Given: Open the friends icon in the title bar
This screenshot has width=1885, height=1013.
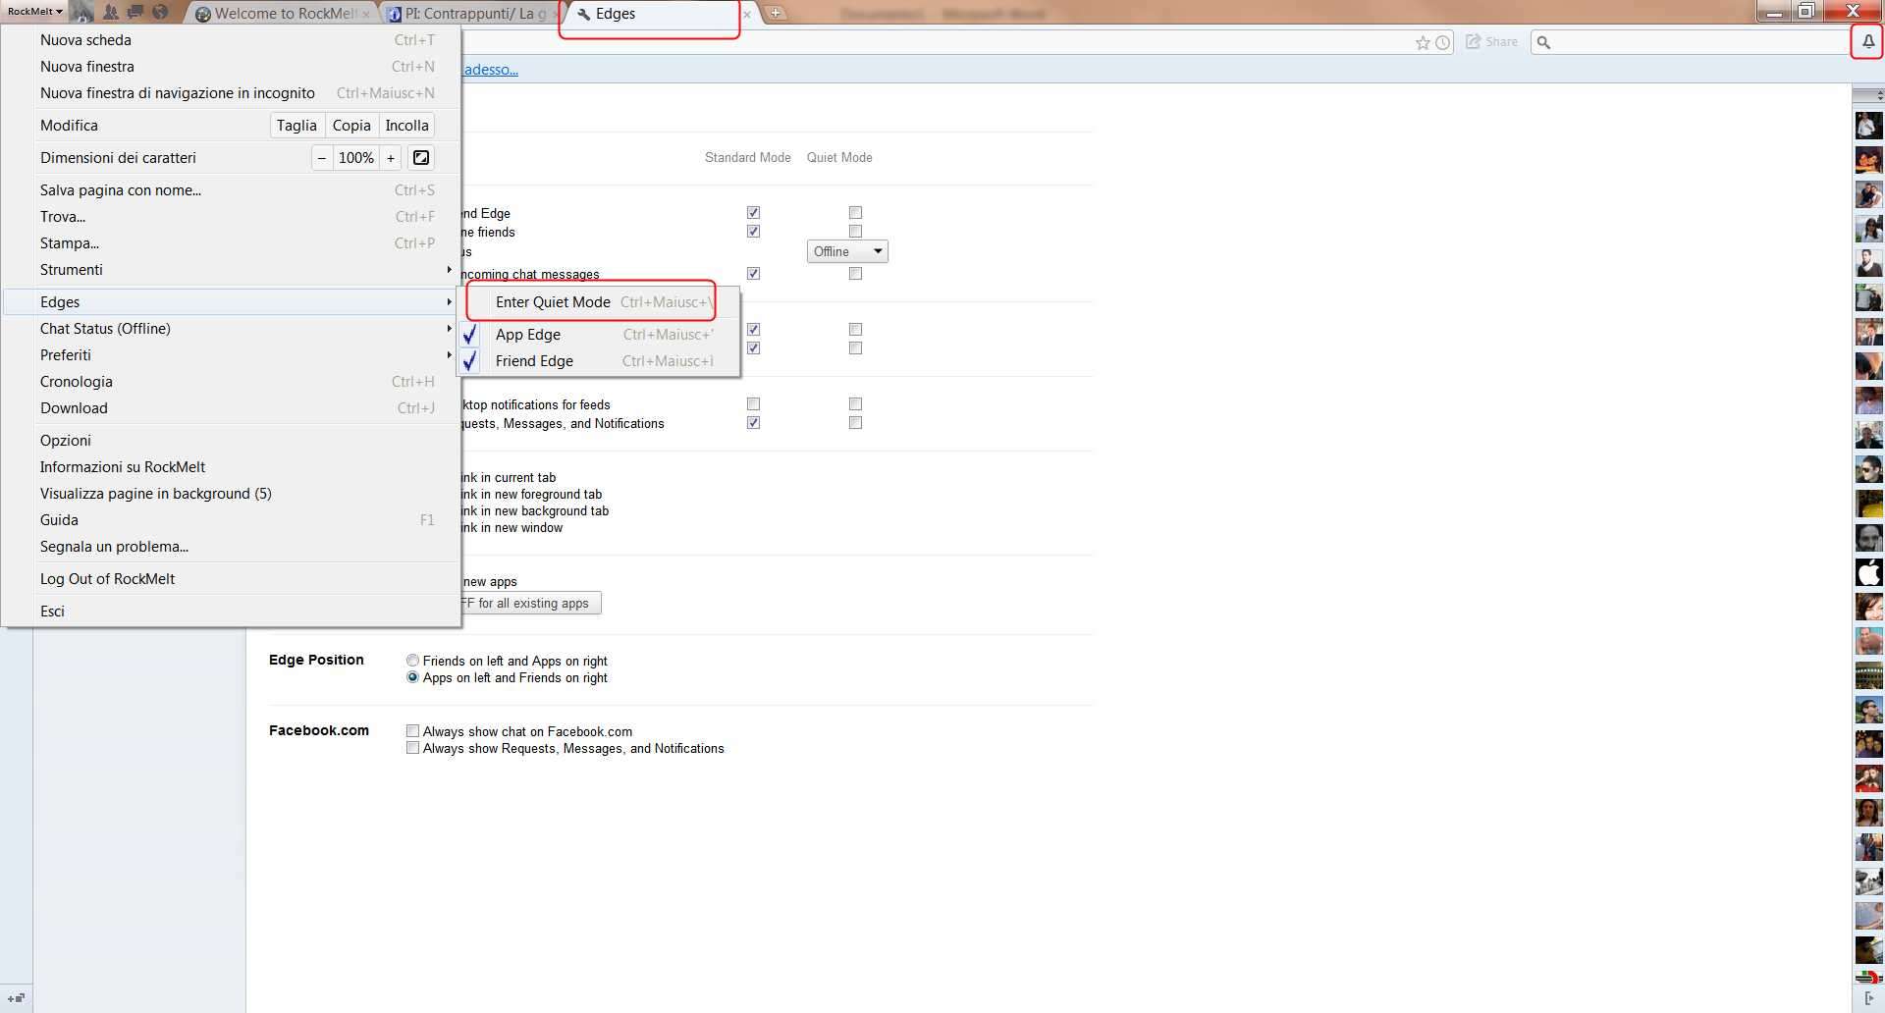Looking at the screenshot, I should click(x=110, y=12).
